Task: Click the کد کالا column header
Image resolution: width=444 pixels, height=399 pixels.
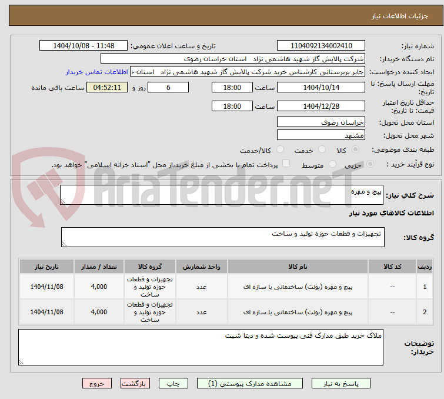Action: tap(392, 267)
